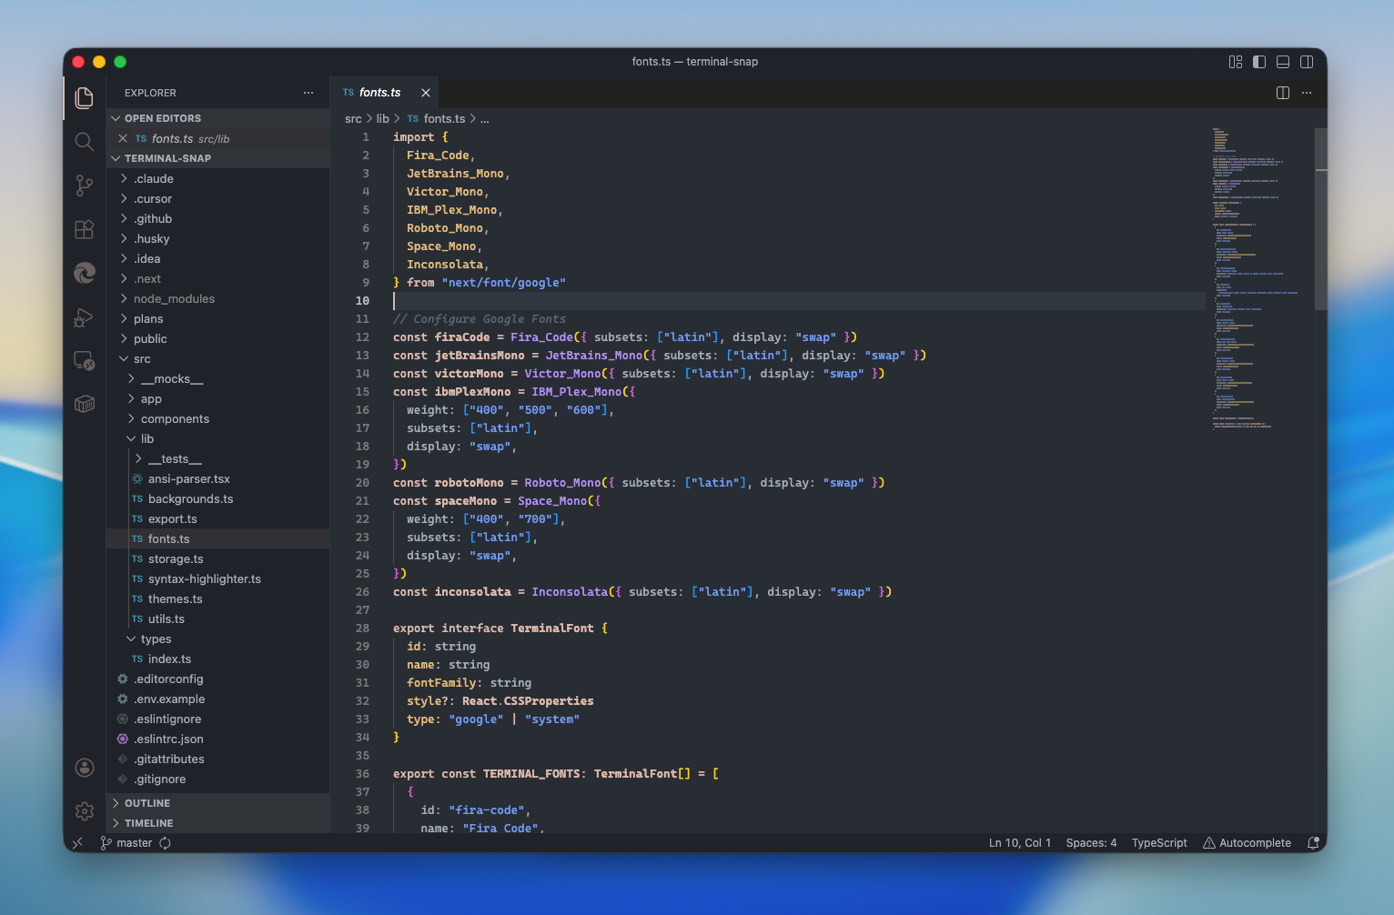The image size is (1394, 915).
Task: Open the Accounts menu
Action: (x=85, y=768)
